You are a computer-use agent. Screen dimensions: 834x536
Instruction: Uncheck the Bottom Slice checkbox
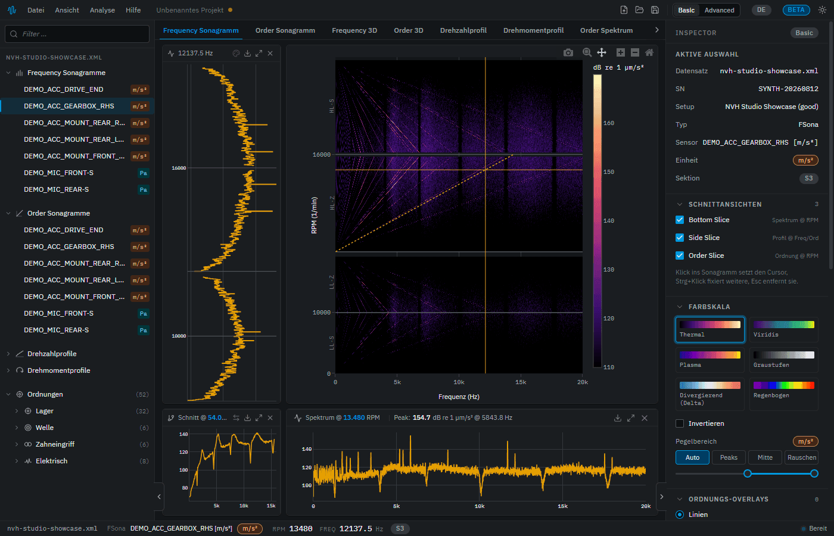(680, 220)
